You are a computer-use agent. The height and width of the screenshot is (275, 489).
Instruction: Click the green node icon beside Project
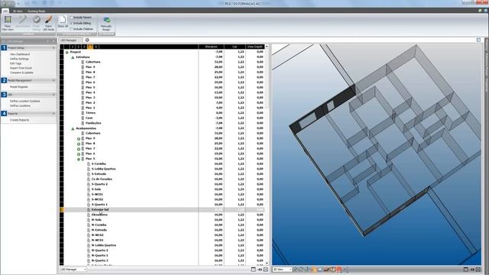tap(66, 52)
